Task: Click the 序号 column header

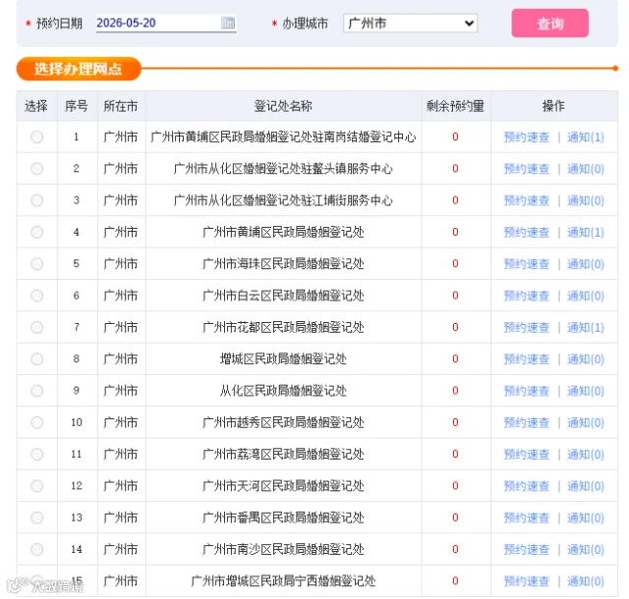Action: pyautogui.click(x=77, y=106)
